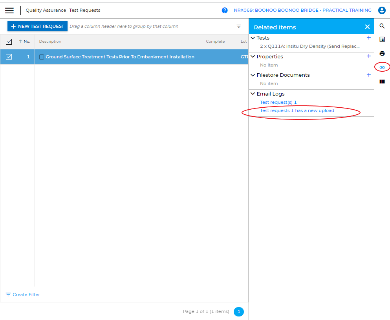Viewport: 390px width, 320px height.
Task: Click the New Test Request button
Action: point(37,26)
